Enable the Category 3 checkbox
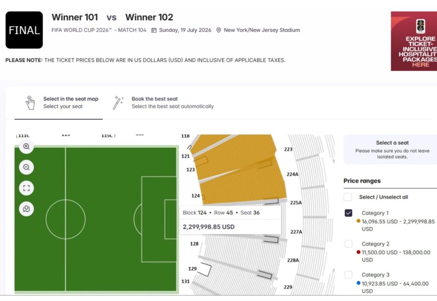 (349, 275)
